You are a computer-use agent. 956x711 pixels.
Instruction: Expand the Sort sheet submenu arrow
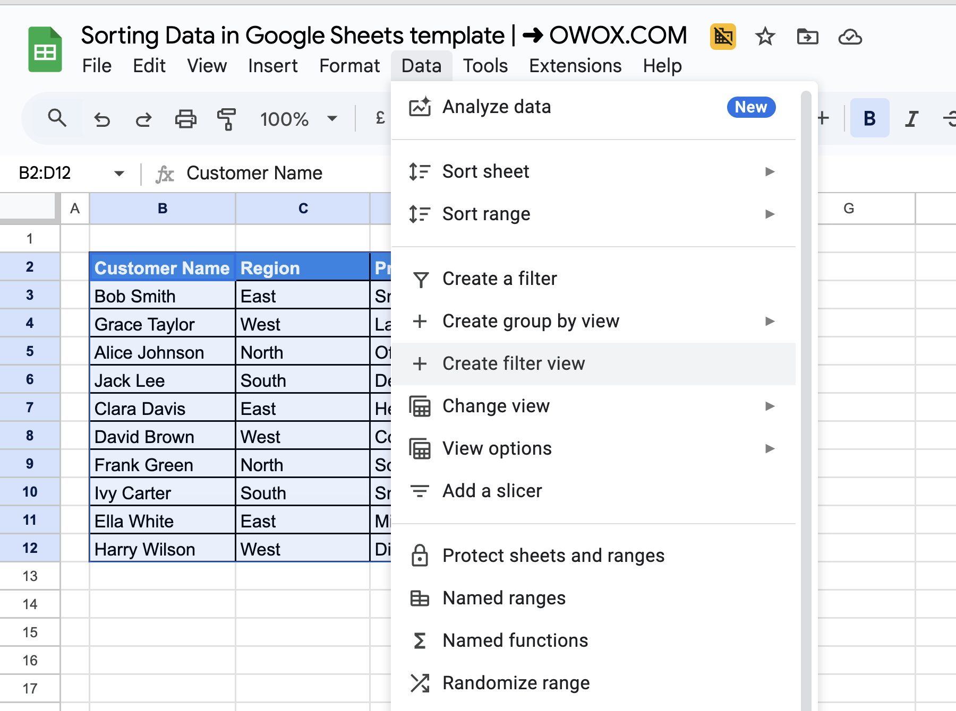coord(770,171)
